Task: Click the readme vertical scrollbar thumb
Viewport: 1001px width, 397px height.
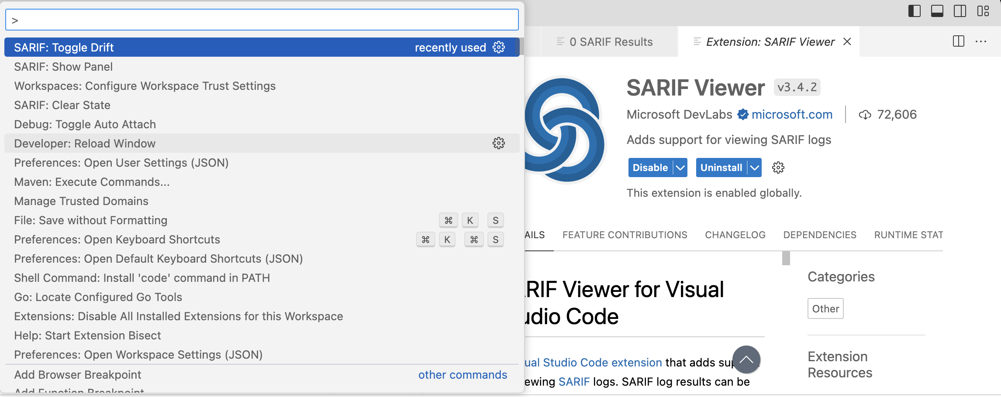Action: [786, 258]
